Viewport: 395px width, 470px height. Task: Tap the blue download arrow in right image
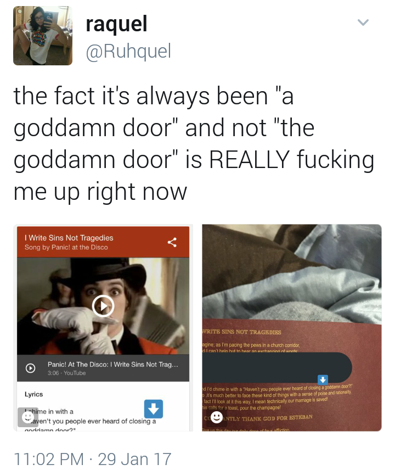click(x=323, y=380)
